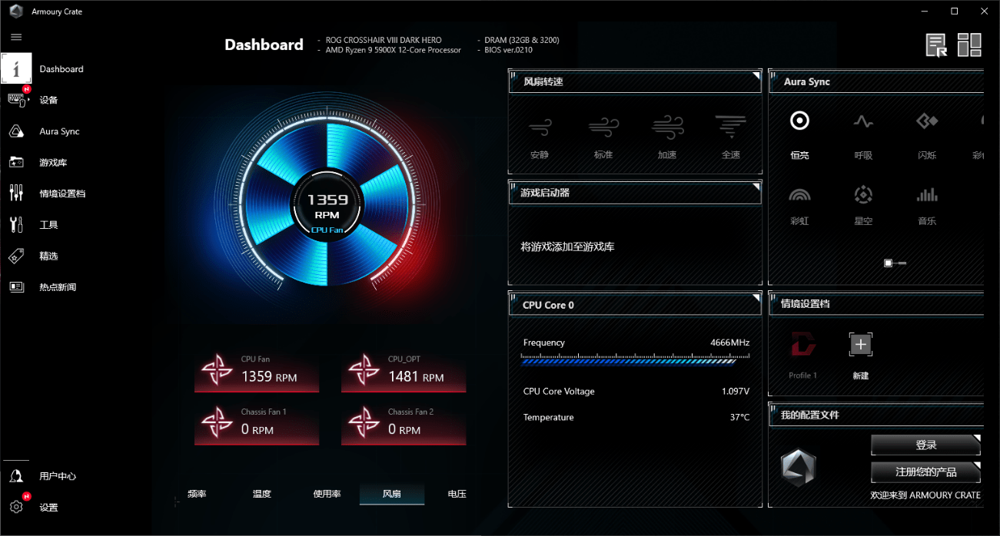Open Aura Sync in the sidebar
The height and width of the screenshot is (536, 1000).
point(16,131)
